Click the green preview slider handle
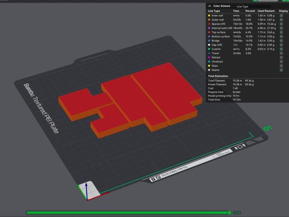289x217 pixels. [229, 213]
